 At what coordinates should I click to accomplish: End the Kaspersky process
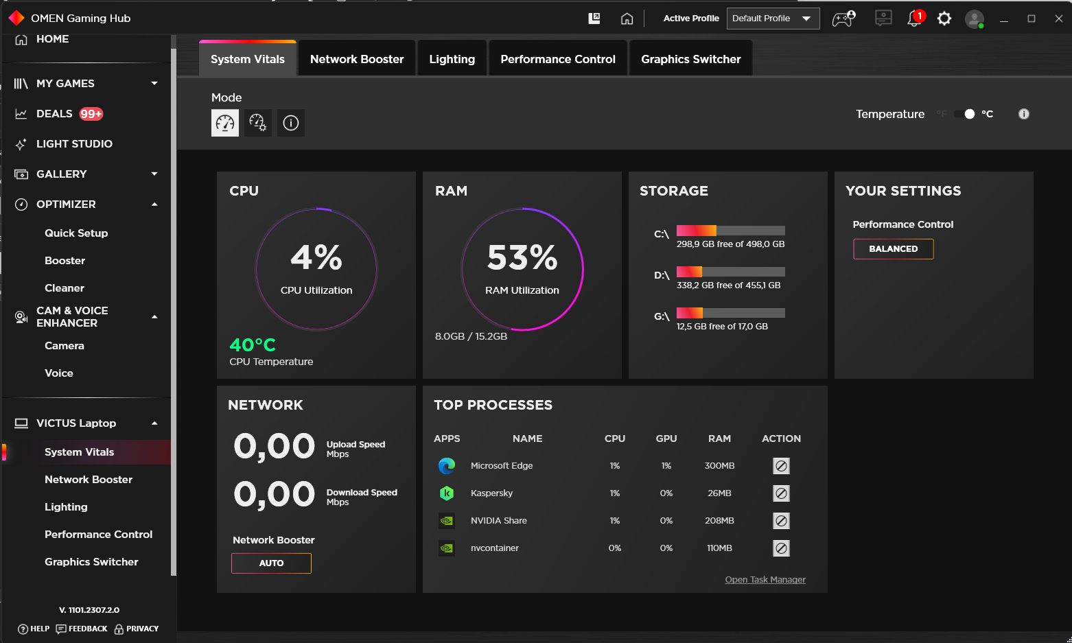(x=781, y=493)
